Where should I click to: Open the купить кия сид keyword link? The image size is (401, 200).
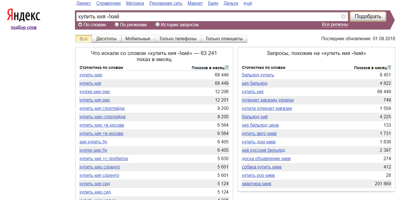click(95, 184)
